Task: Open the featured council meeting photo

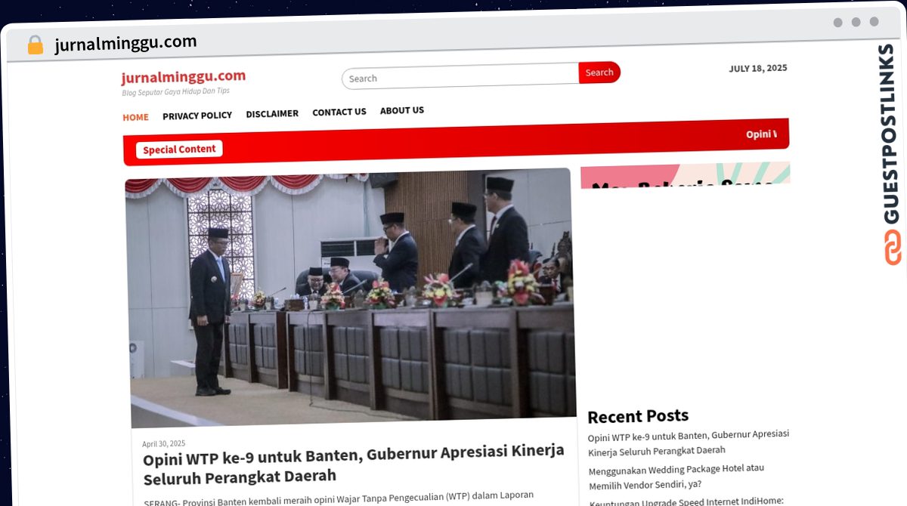Action: tap(351, 295)
